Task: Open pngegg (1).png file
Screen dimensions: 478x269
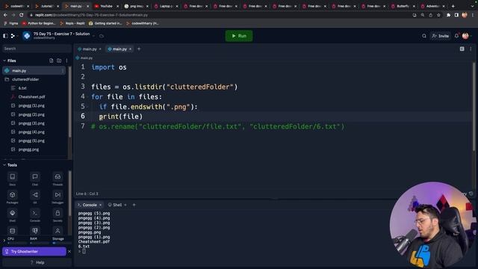Action: pos(31,105)
